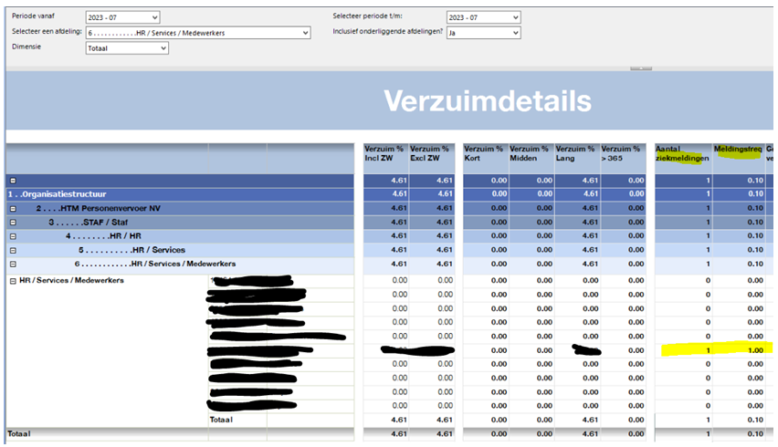Select the STAF / Staf label

click(x=88, y=222)
